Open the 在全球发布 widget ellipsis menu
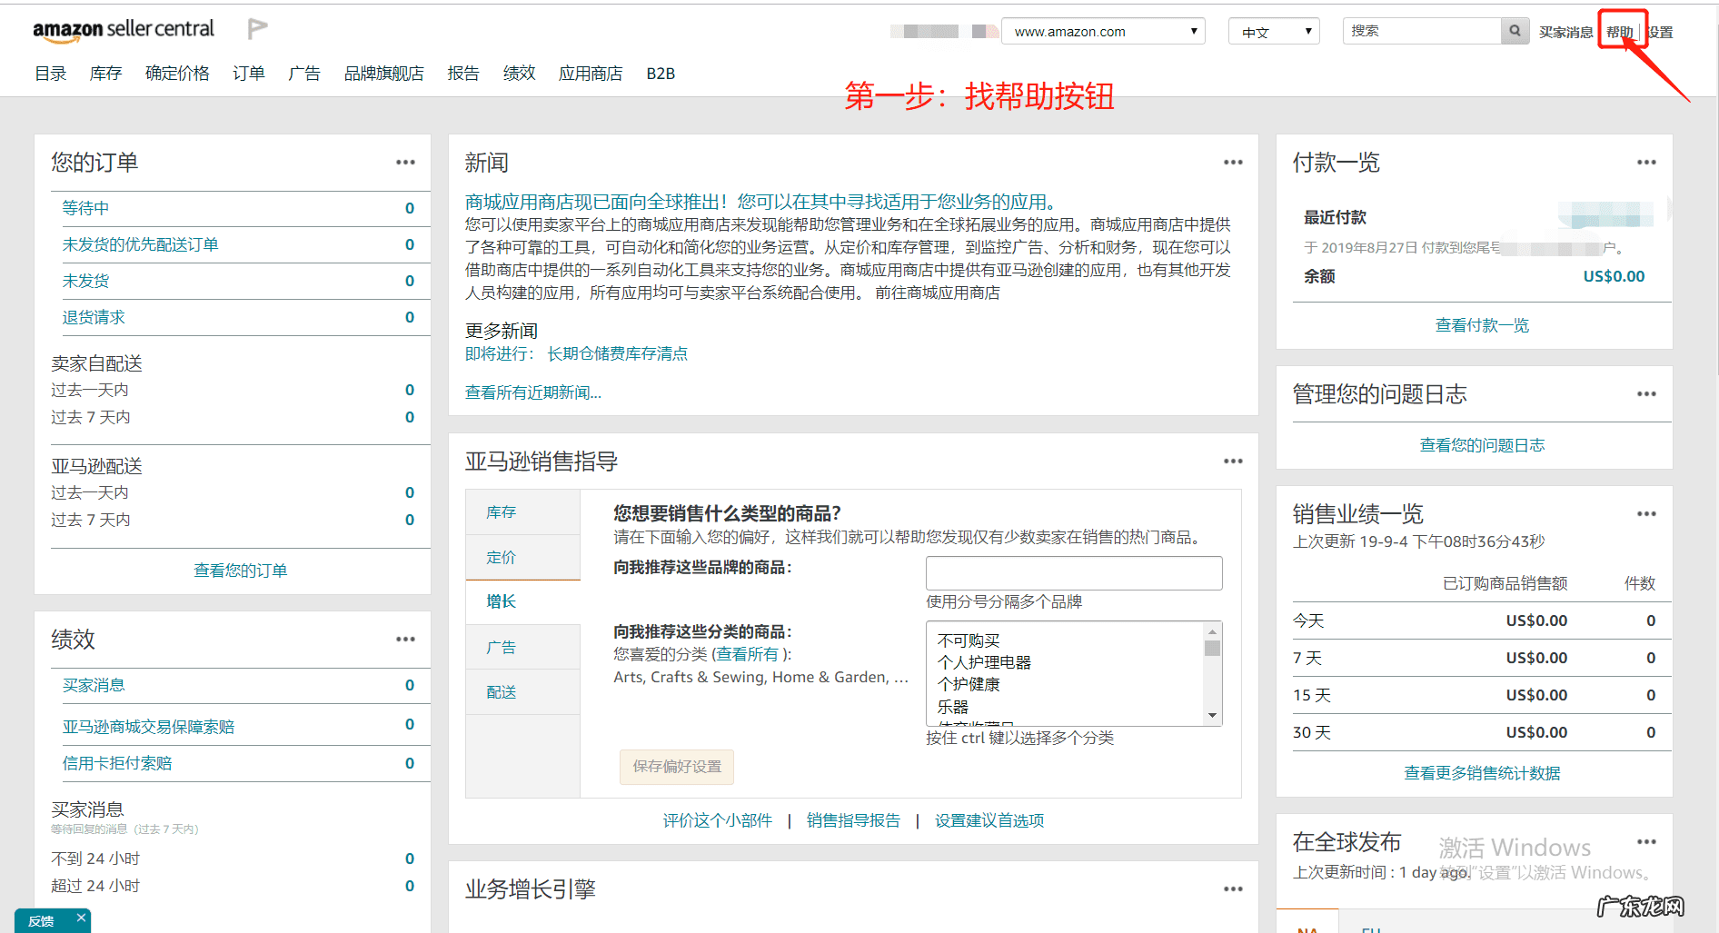 1646,841
